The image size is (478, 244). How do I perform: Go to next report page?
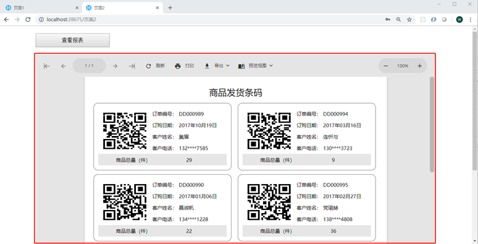tap(115, 66)
